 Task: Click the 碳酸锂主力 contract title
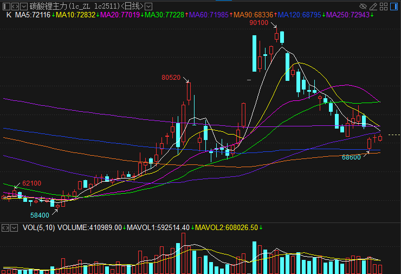click(x=48, y=6)
